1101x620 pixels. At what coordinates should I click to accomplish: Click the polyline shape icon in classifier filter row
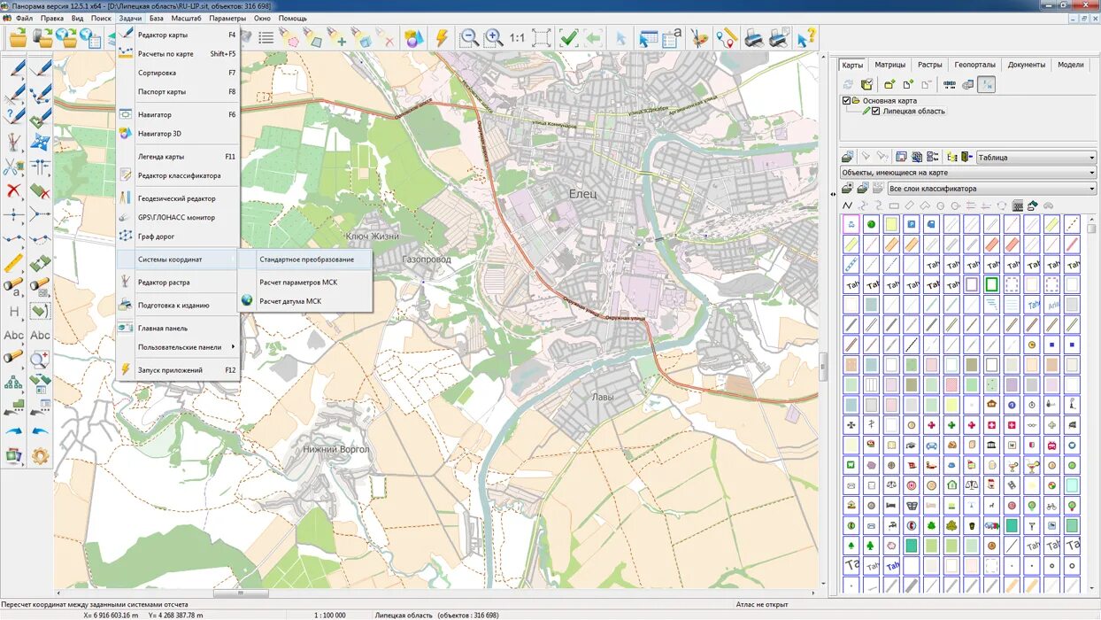pos(847,205)
